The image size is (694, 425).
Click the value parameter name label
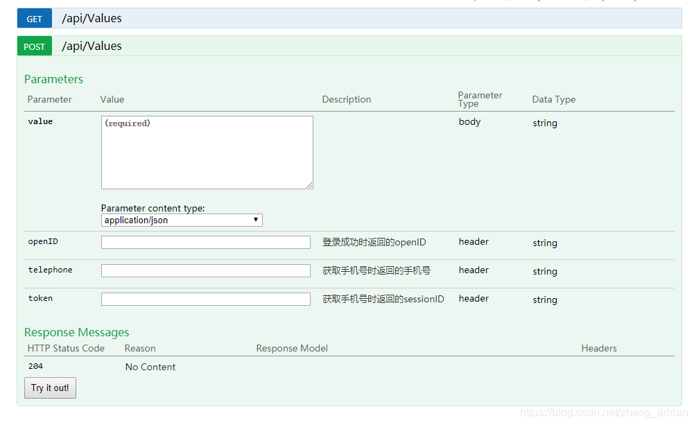[x=40, y=121]
